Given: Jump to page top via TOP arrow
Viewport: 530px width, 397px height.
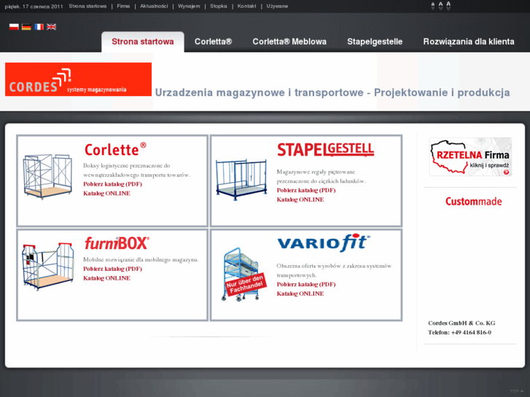Looking at the screenshot, I should (517, 391).
